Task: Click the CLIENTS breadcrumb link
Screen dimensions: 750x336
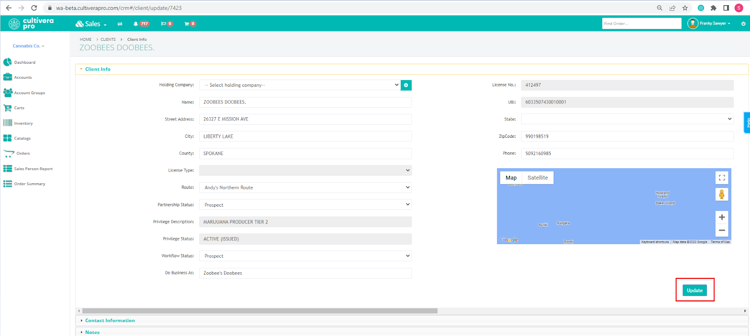Action: click(x=108, y=39)
